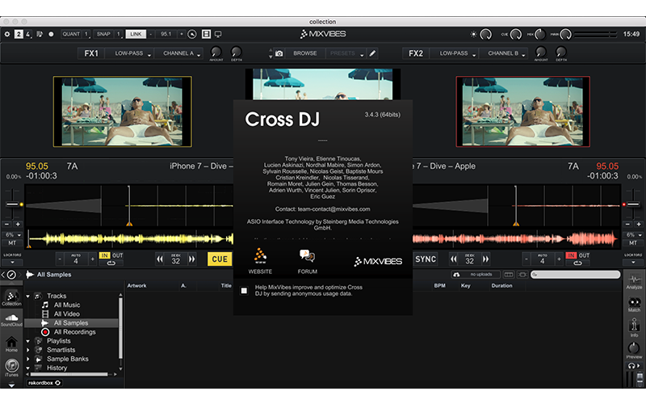Click the Home sidebar icon
Screen dimensions: 646x404
[11, 344]
